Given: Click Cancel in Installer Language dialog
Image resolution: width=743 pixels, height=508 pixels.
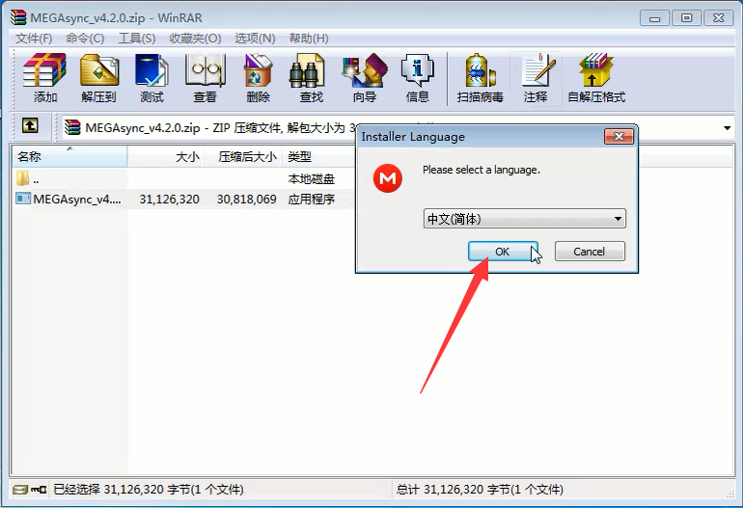Looking at the screenshot, I should tap(590, 252).
